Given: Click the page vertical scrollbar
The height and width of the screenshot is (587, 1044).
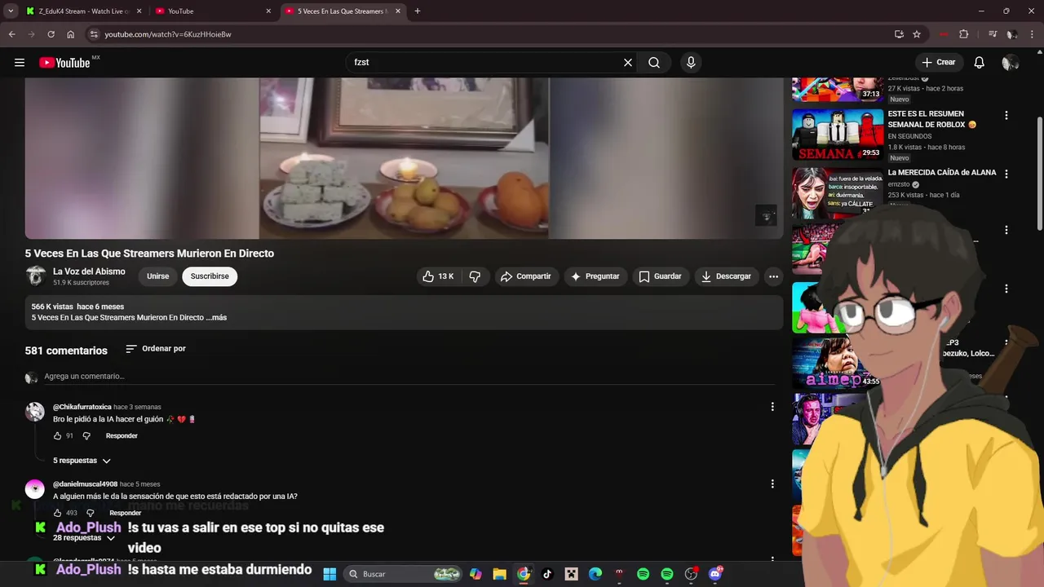Looking at the screenshot, I should tap(1039, 173).
